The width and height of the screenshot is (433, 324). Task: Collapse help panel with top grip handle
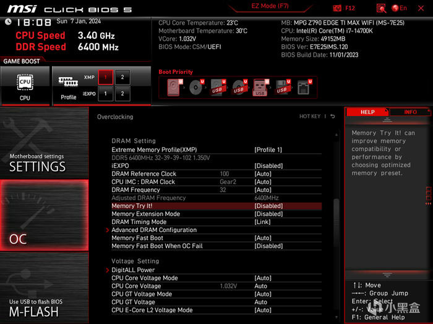point(387,120)
